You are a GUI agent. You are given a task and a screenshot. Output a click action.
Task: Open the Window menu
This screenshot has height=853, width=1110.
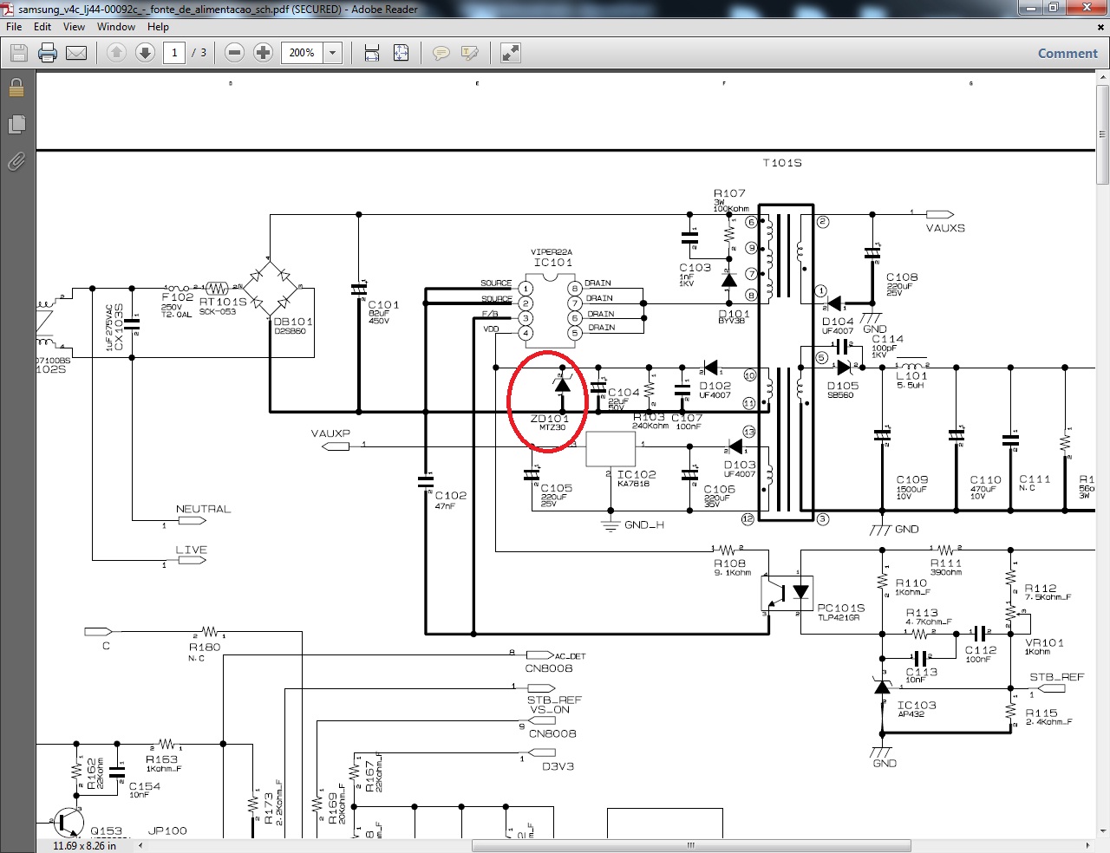coord(116,27)
